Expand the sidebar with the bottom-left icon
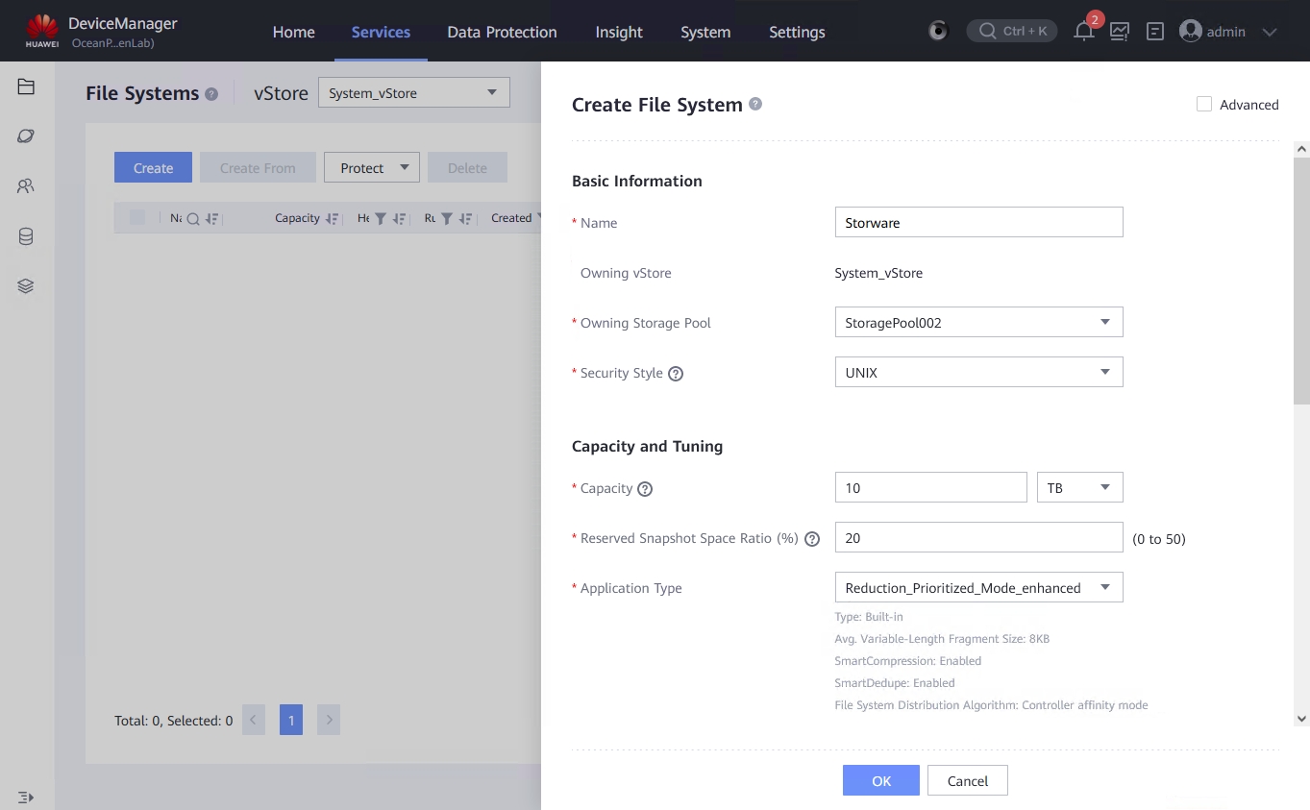1310x810 pixels. point(26,798)
